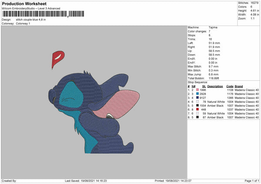Click the 'Printed: 19/08/2021 14:23:07' footer
Viewport: 261px width, 184px height.
tap(173, 181)
